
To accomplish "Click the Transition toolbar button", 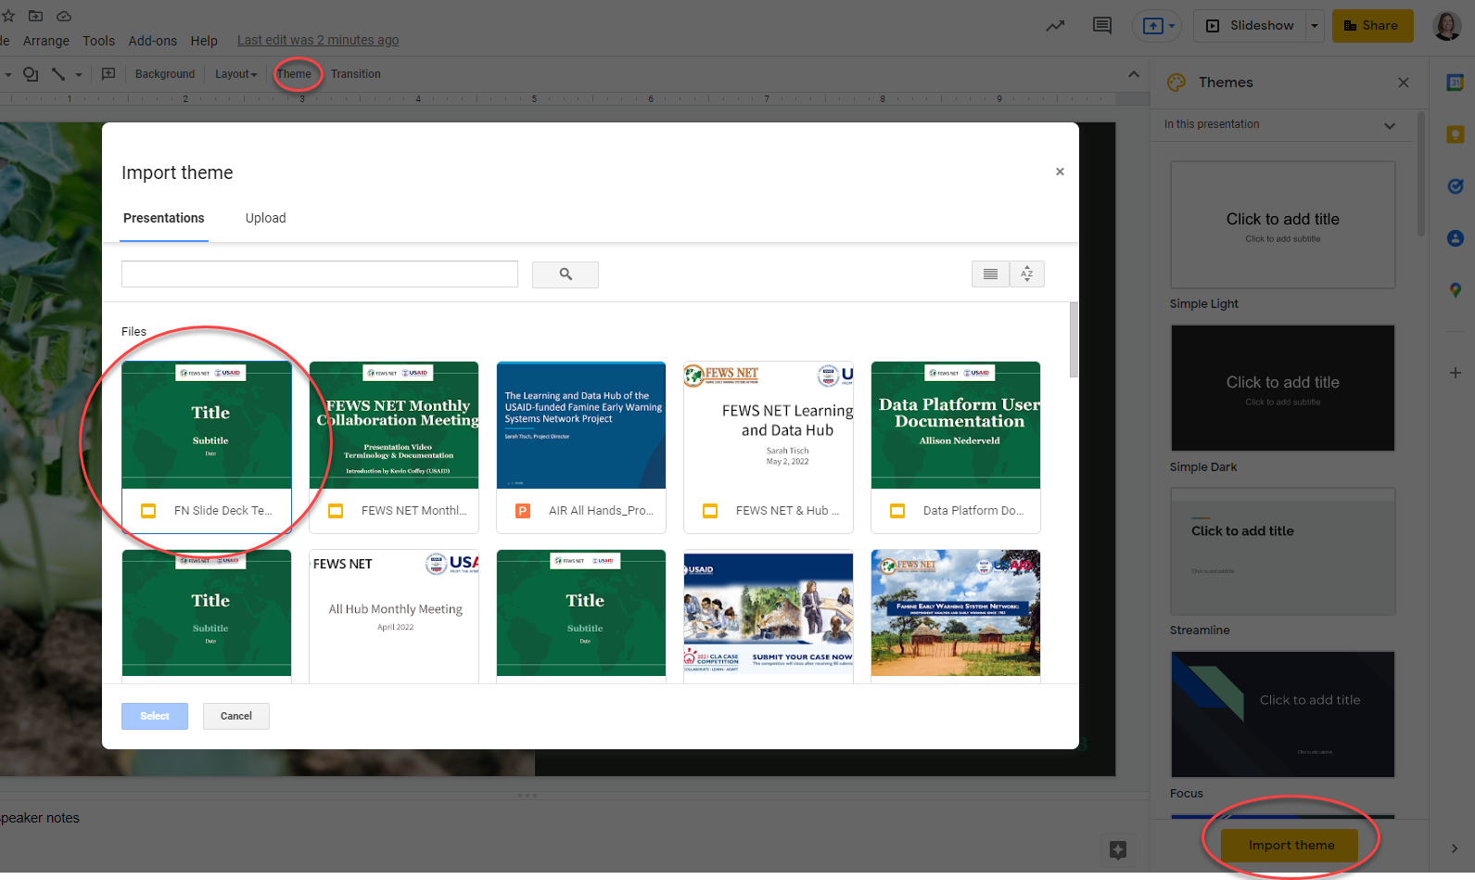I will tap(355, 74).
